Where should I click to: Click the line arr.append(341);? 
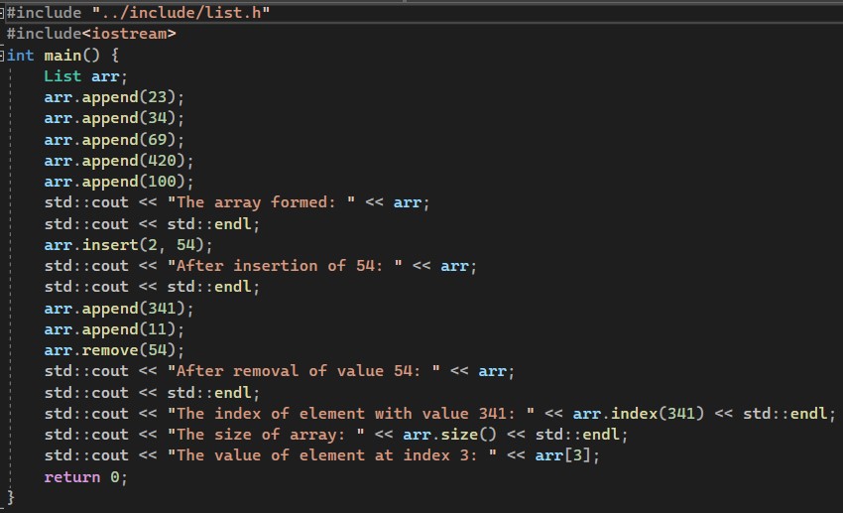tap(119, 309)
